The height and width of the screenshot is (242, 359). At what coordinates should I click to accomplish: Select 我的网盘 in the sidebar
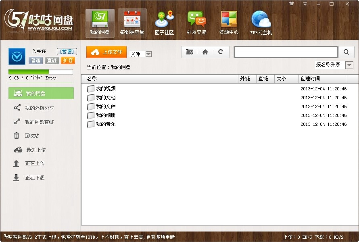41,93
